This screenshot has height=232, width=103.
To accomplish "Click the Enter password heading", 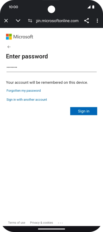I will click(x=27, y=56).
